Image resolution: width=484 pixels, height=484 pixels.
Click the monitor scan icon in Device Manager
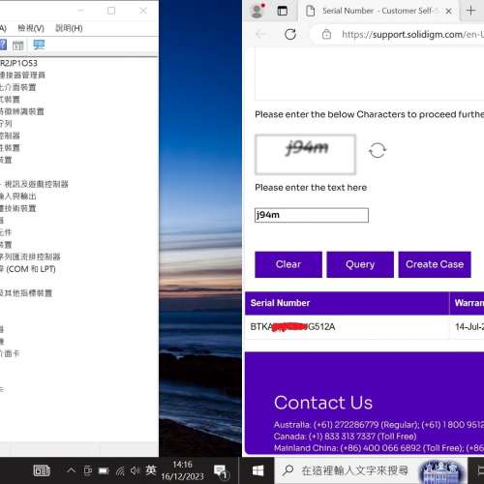39,45
